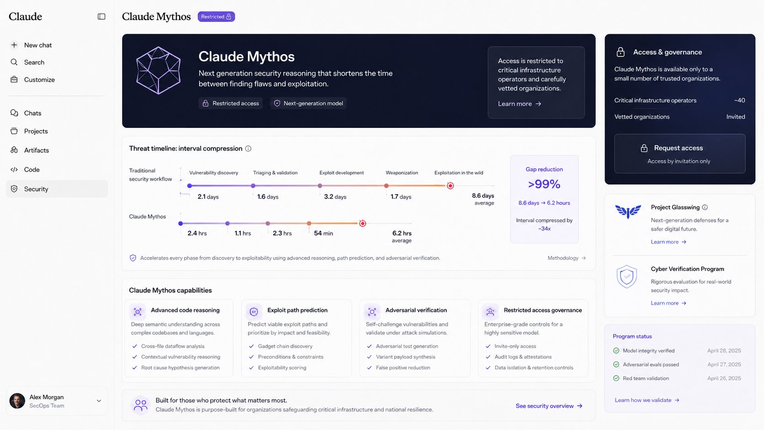The height and width of the screenshot is (430, 764).
Task: Click the Vulnerability discovery node on Traditional timeline
Action: [190, 186]
